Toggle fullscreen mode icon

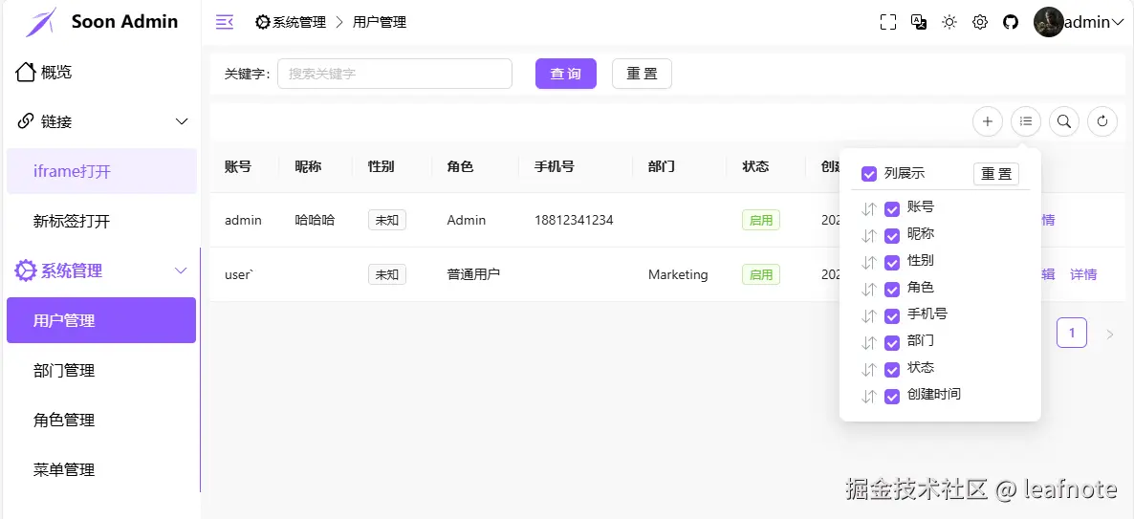(x=888, y=22)
